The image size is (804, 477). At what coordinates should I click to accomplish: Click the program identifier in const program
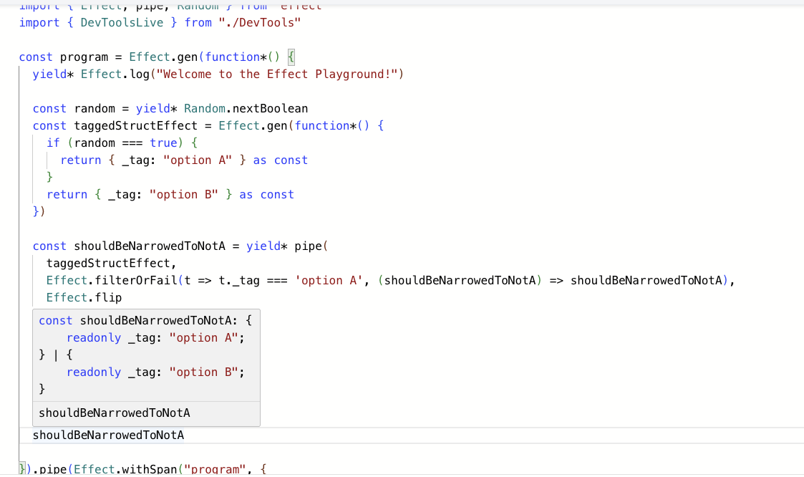point(84,57)
